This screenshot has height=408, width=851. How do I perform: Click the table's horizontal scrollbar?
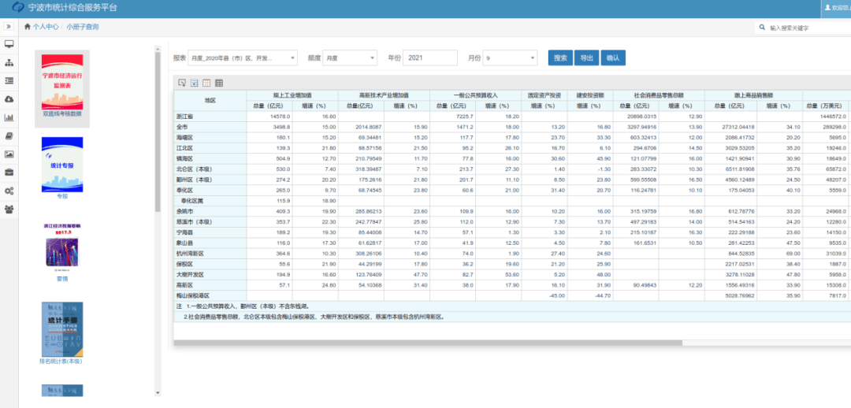tap(429, 343)
